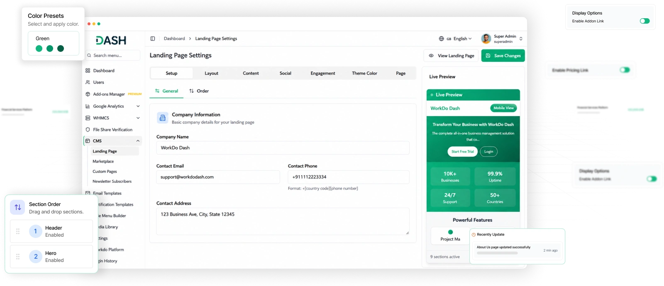This screenshot has height=286, width=664.
Task: Toggle the blurred Enable Pricing Link switch
Action: coord(625,70)
